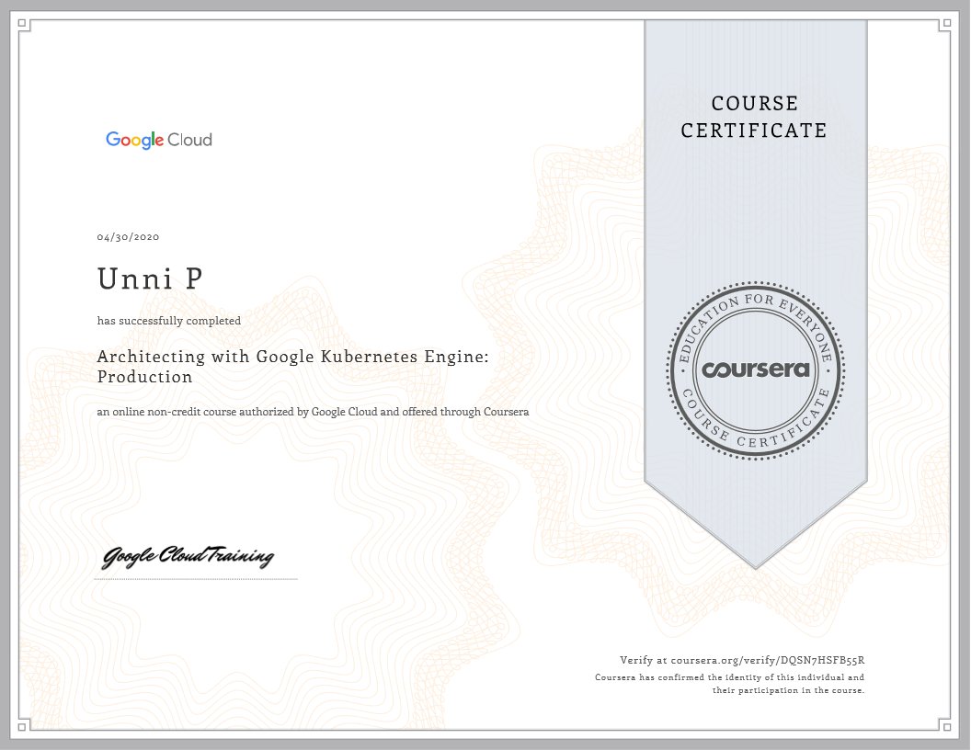The image size is (971, 750).
Task: Click 'Coursera has confirmed the identity' note
Action: click(729, 677)
